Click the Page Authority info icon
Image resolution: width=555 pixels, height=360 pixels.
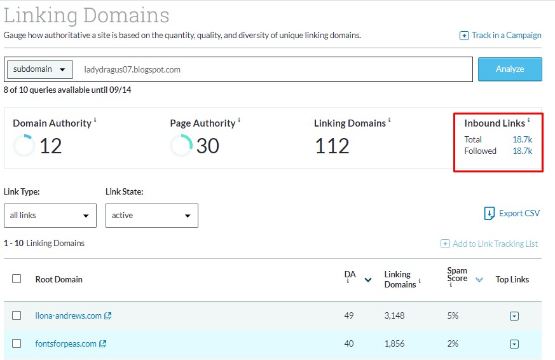pos(239,120)
